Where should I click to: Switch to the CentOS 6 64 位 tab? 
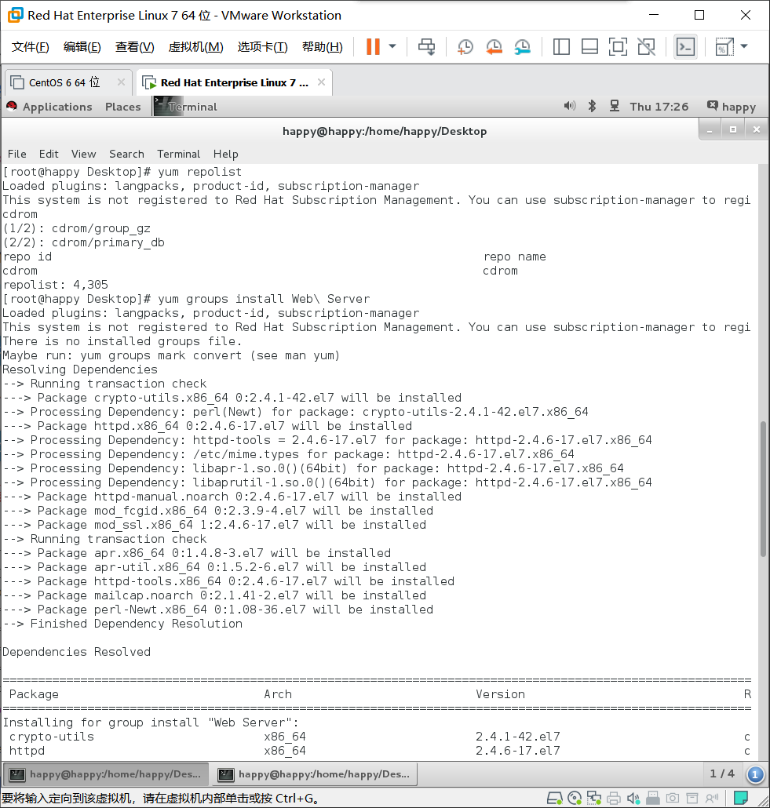click(64, 82)
